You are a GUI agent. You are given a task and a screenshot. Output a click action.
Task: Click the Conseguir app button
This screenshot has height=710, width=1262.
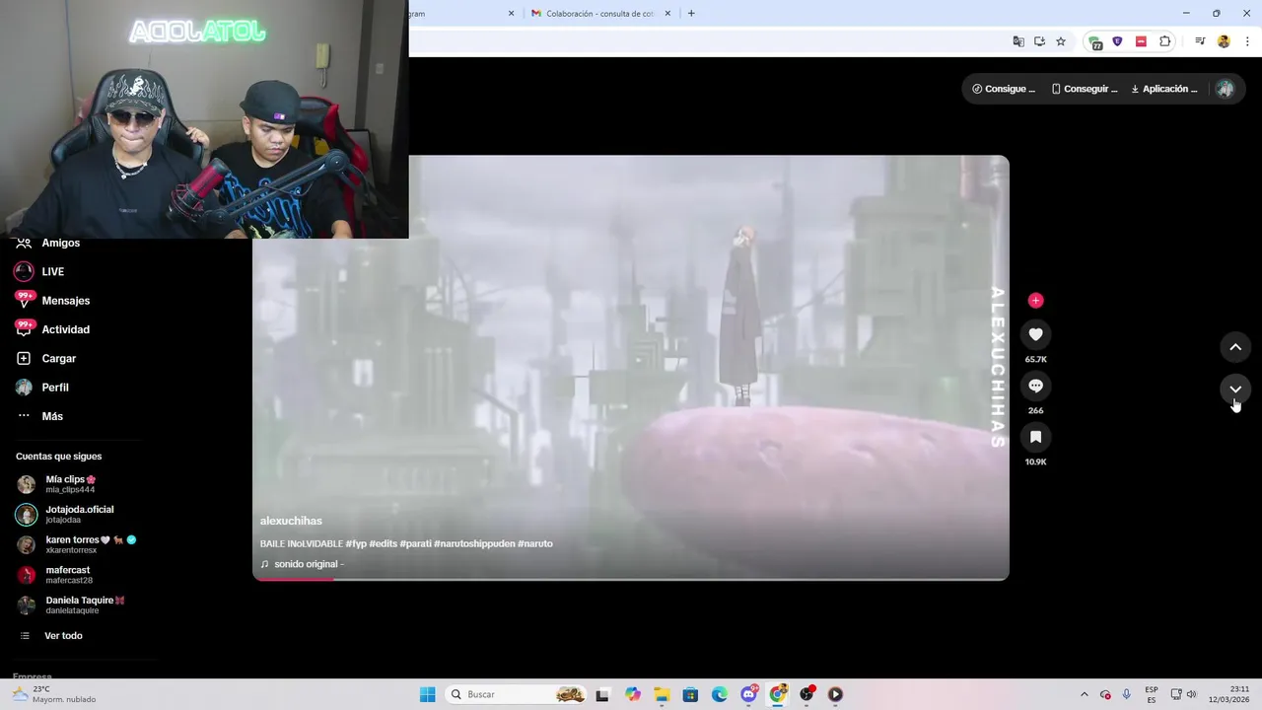1084,89
